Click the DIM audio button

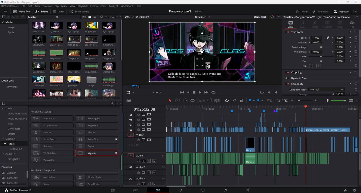351,100
